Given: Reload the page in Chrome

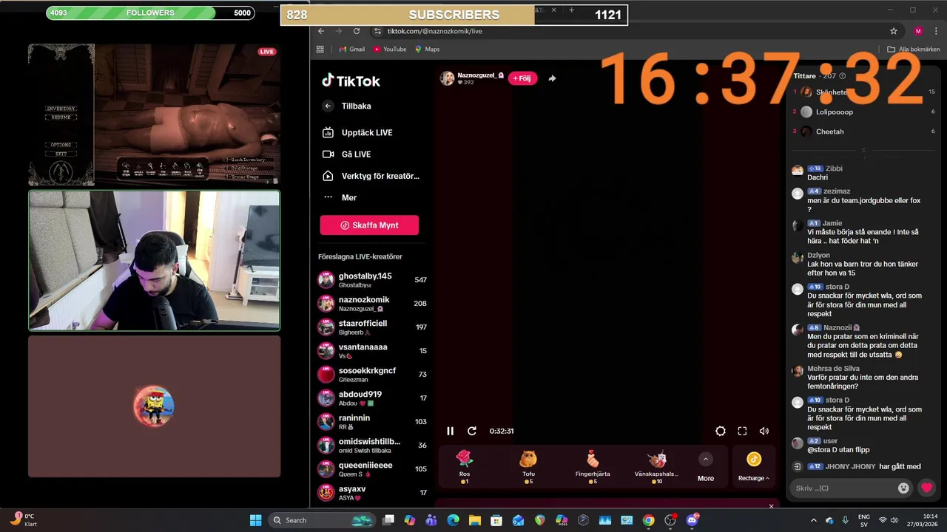Looking at the screenshot, I should [x=357, y=31].
